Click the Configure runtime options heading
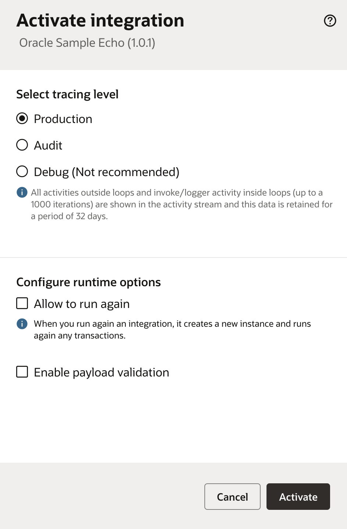 [89, 282]
